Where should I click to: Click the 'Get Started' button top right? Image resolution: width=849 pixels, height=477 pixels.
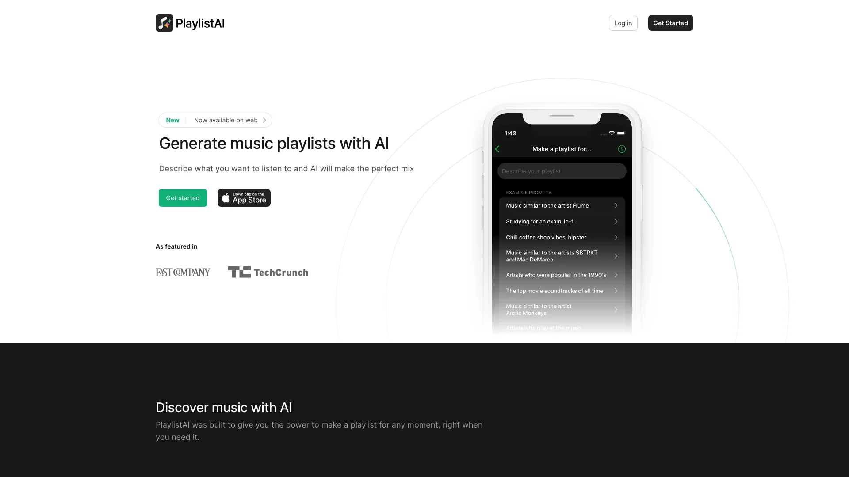pos(670,23)
